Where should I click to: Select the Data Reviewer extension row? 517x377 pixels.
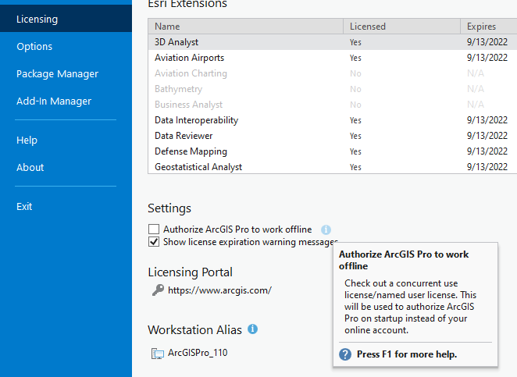pyautogui.click(x=333, y=136)
